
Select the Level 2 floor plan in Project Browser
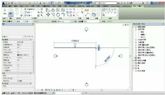[143, 37]
